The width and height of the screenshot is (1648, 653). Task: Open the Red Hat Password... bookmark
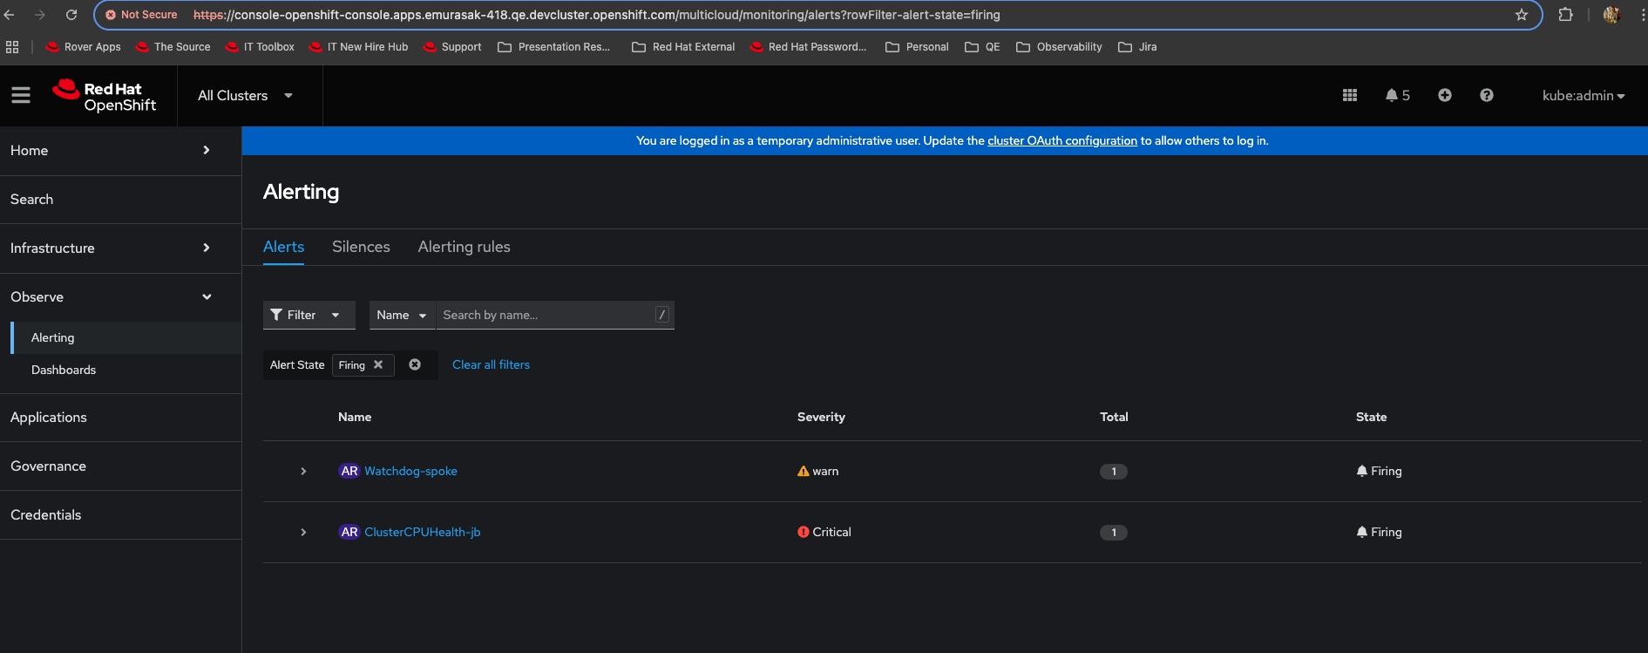tap(808, 47)
